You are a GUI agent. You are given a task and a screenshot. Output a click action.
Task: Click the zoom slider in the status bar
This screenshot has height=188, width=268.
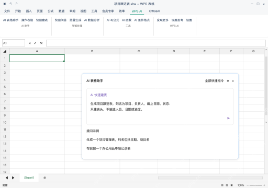point(256,185)
